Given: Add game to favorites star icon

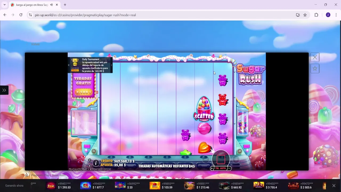Looking at the screenshot, I should click(315, 69).
